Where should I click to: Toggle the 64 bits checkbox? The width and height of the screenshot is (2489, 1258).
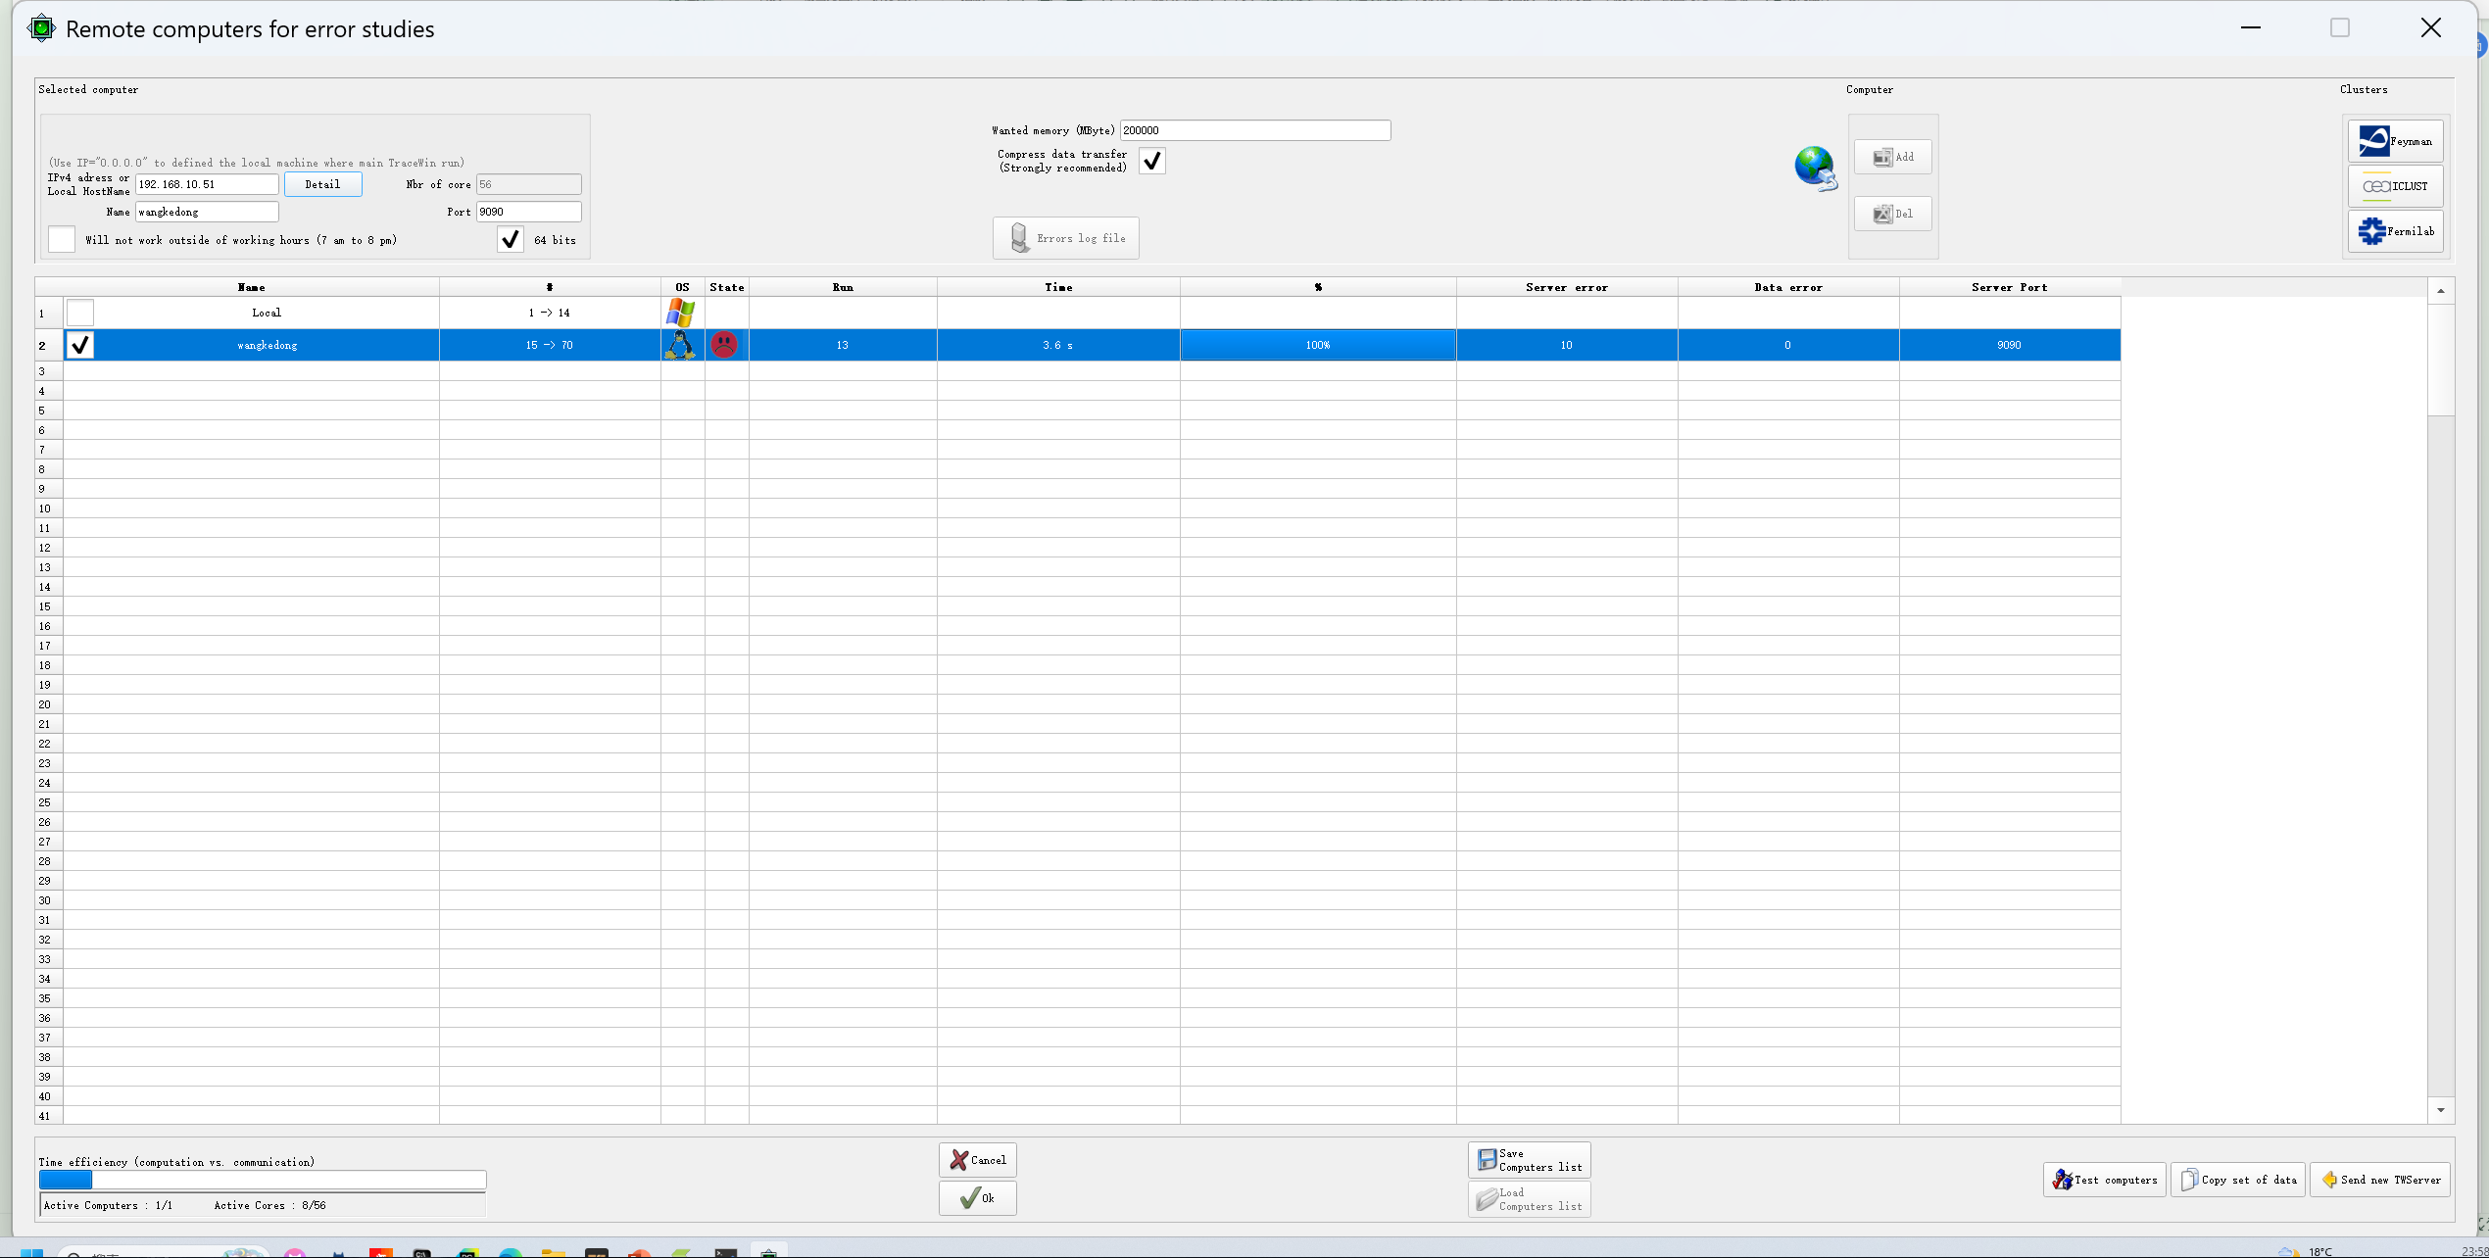[x=510, y=240]
